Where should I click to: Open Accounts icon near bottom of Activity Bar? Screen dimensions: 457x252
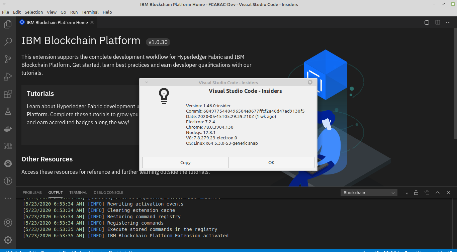point(8,222)
